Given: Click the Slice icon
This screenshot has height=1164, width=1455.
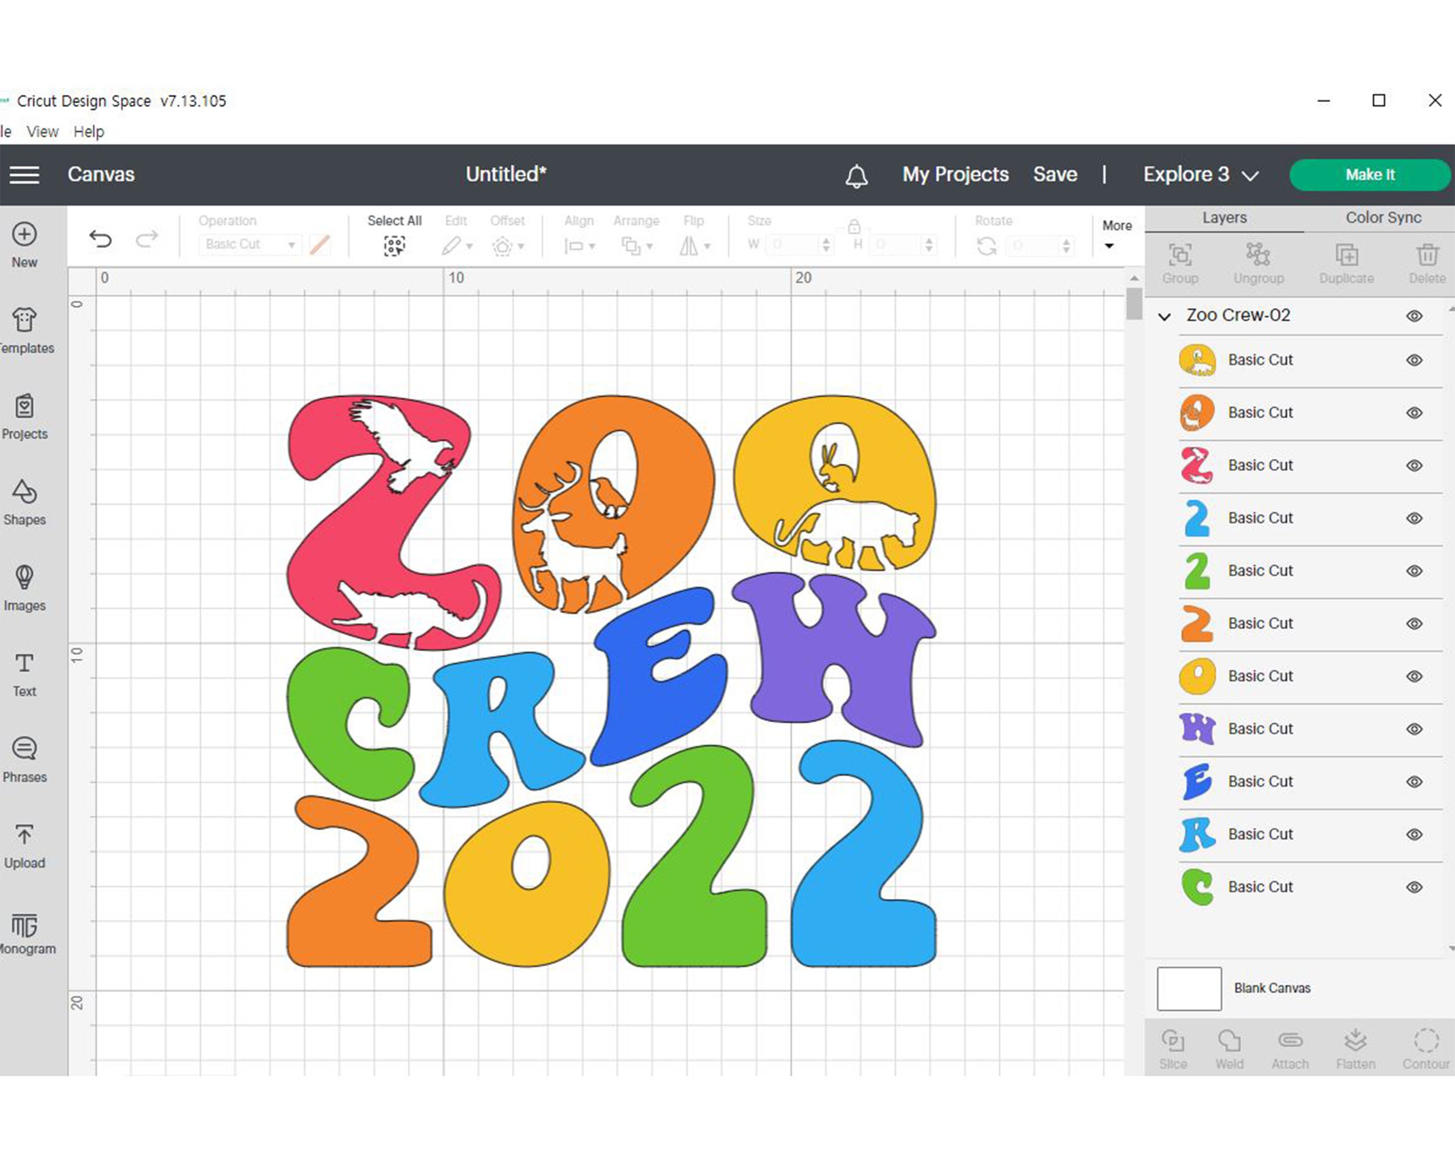Looking at the screenshot, I should pyautogui.click(x=1173, y=1045).
